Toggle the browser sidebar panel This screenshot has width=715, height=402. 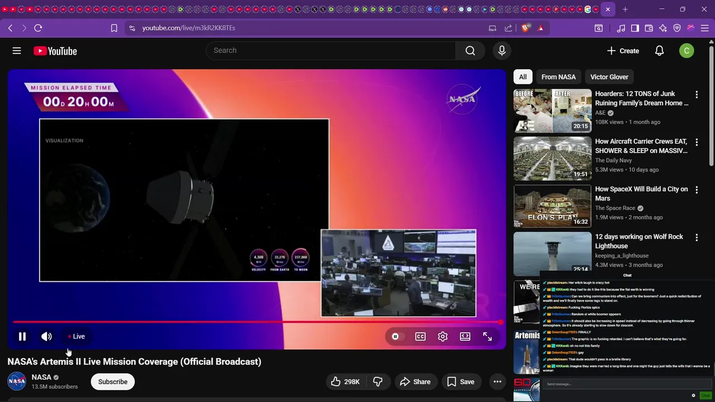635,28
